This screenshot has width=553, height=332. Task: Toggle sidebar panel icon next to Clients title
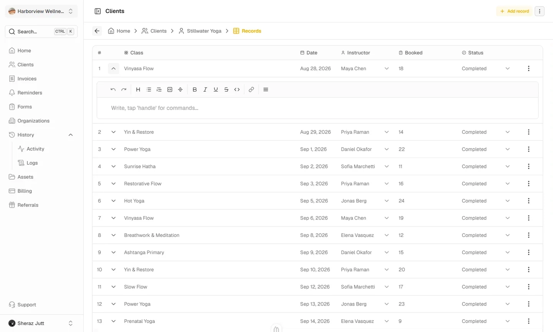click(x=98, y=11)
